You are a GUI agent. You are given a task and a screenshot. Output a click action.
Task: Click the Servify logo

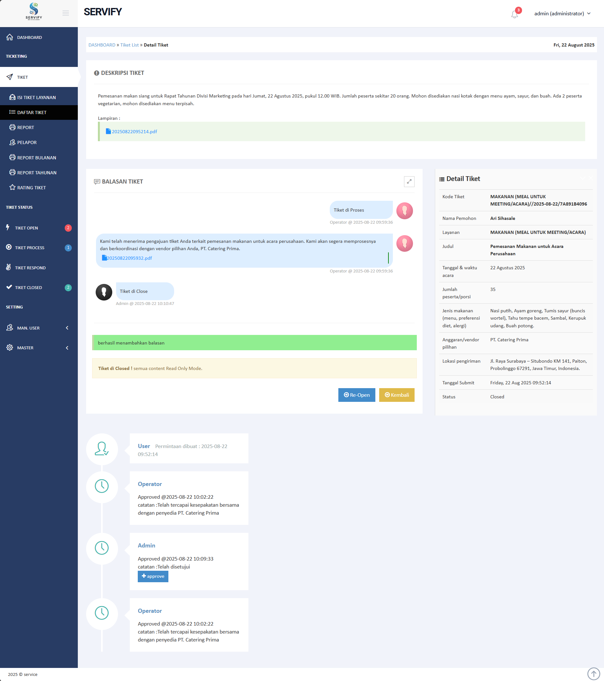coord(34,12)
